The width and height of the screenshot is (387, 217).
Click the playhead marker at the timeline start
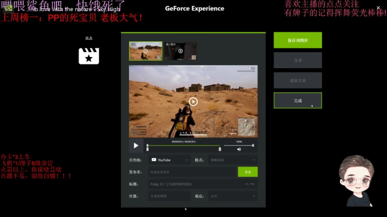pos(148,146)
